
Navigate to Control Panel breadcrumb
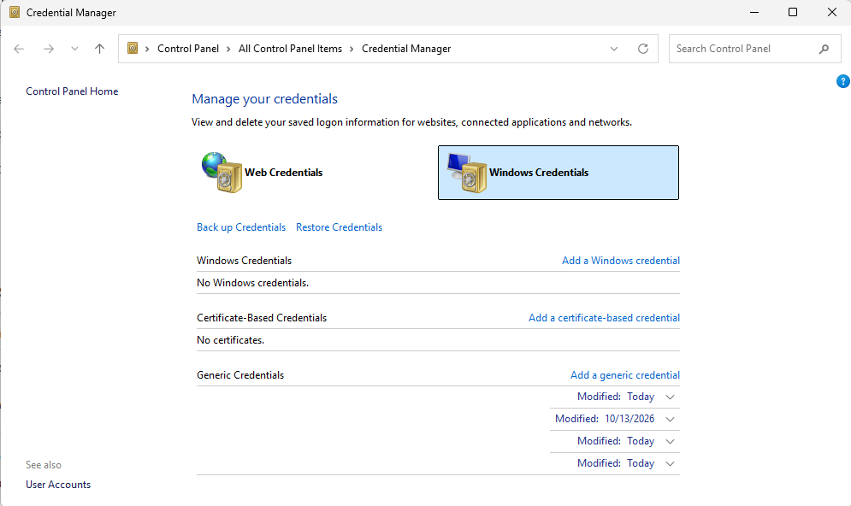click(x=188, y=49)
